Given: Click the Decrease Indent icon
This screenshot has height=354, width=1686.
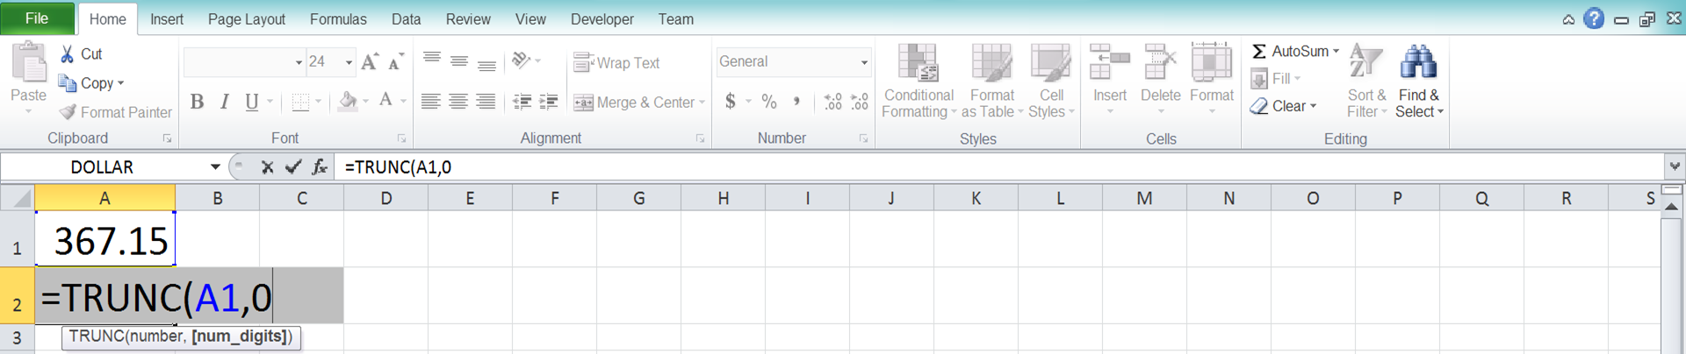Looking at the screenshot, I should (522, 102).
